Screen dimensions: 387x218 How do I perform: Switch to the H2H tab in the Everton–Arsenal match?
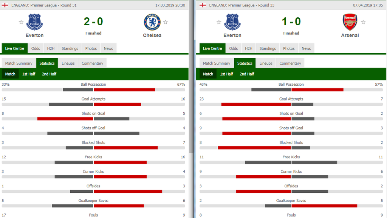click(x=248, y=48)
